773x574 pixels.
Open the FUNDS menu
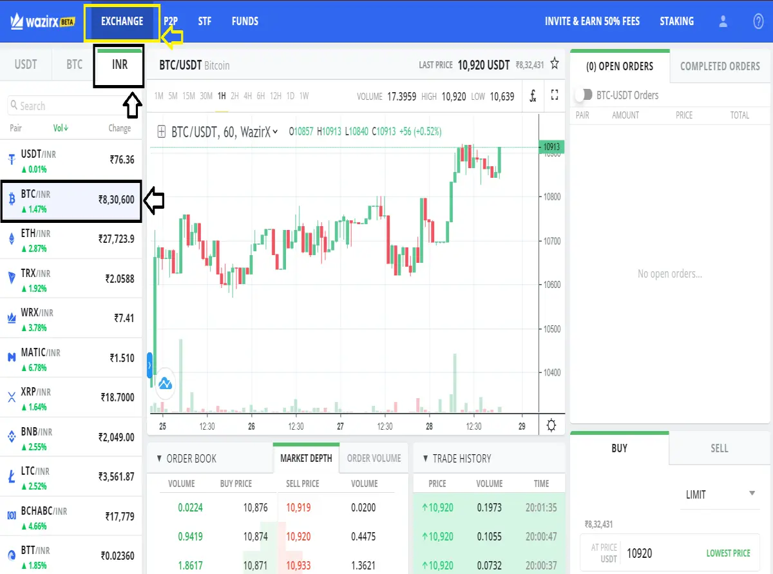click(x=245, y=21)
